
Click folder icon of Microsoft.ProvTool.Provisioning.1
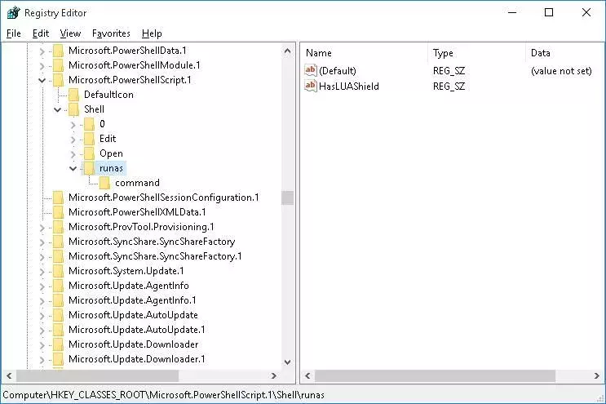pyautogui.click(x=59, y=227)
